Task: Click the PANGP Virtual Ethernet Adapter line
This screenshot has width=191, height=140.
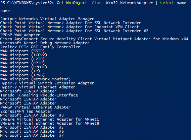Action: pos(36,107)
